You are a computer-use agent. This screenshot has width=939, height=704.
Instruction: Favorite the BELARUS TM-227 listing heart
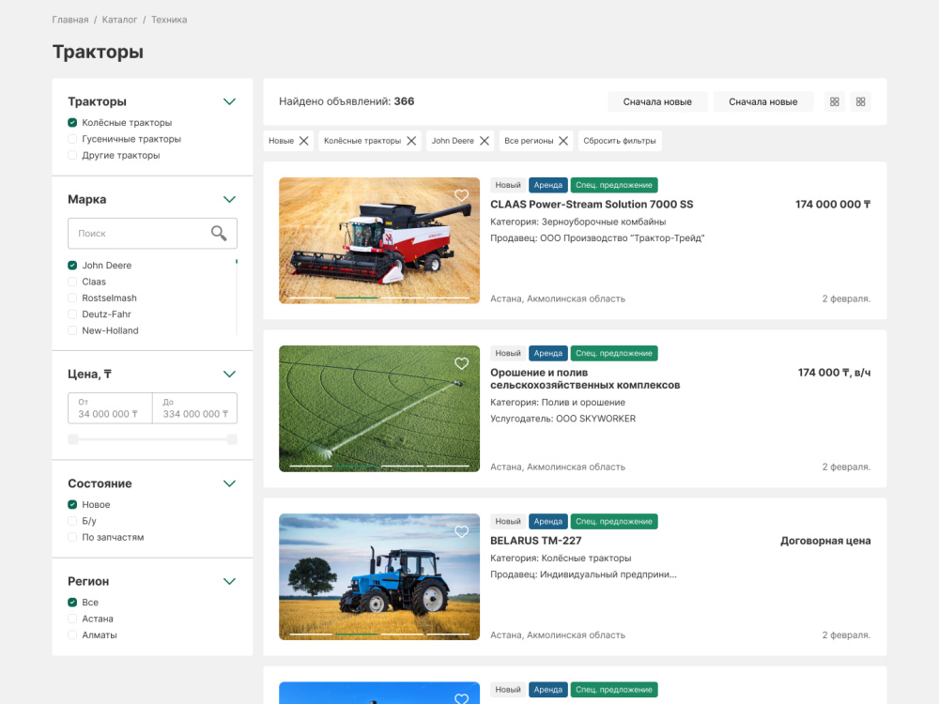point(461,531)
